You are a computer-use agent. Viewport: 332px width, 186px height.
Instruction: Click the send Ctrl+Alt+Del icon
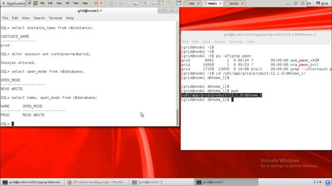point(110,3)
